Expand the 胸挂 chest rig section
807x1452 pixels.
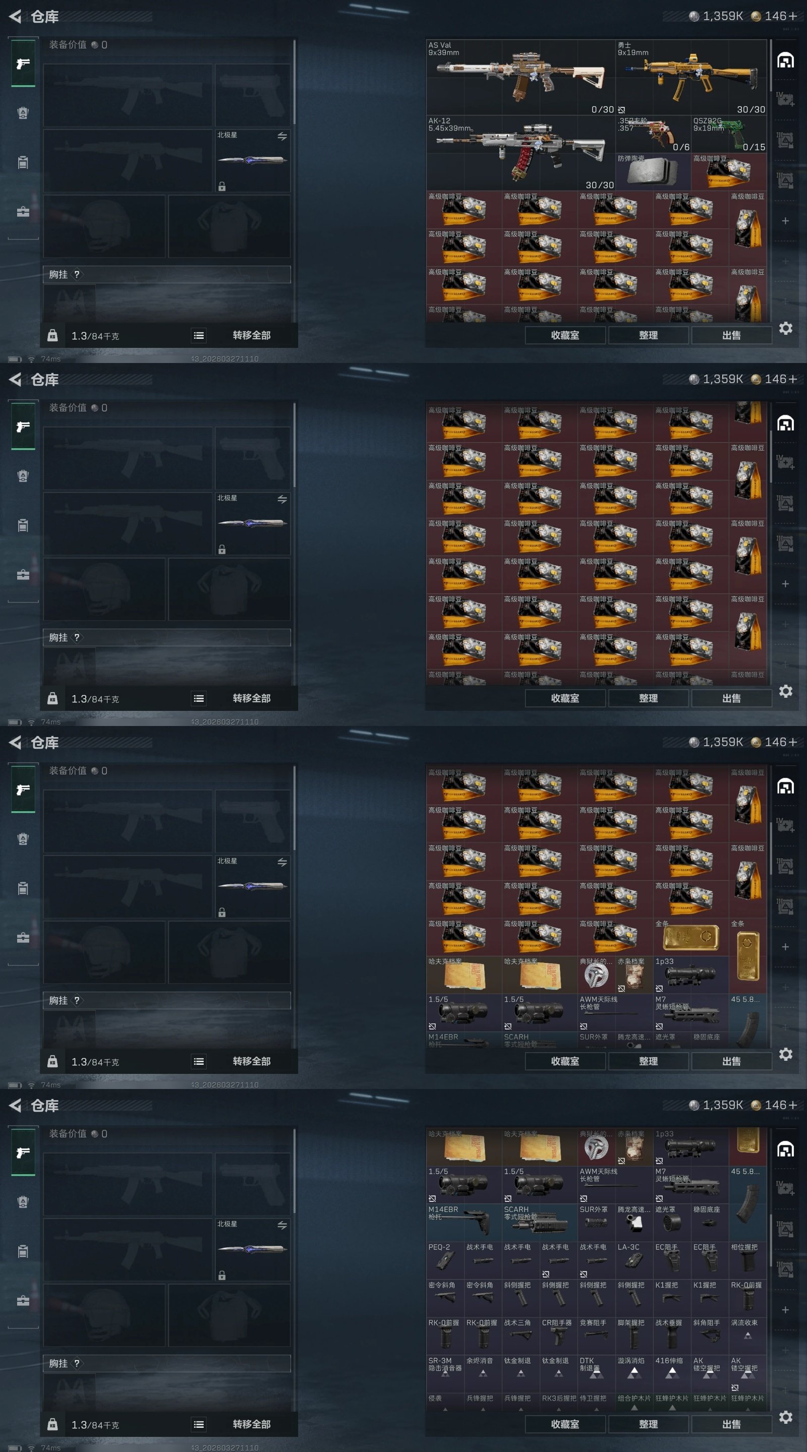167,274
